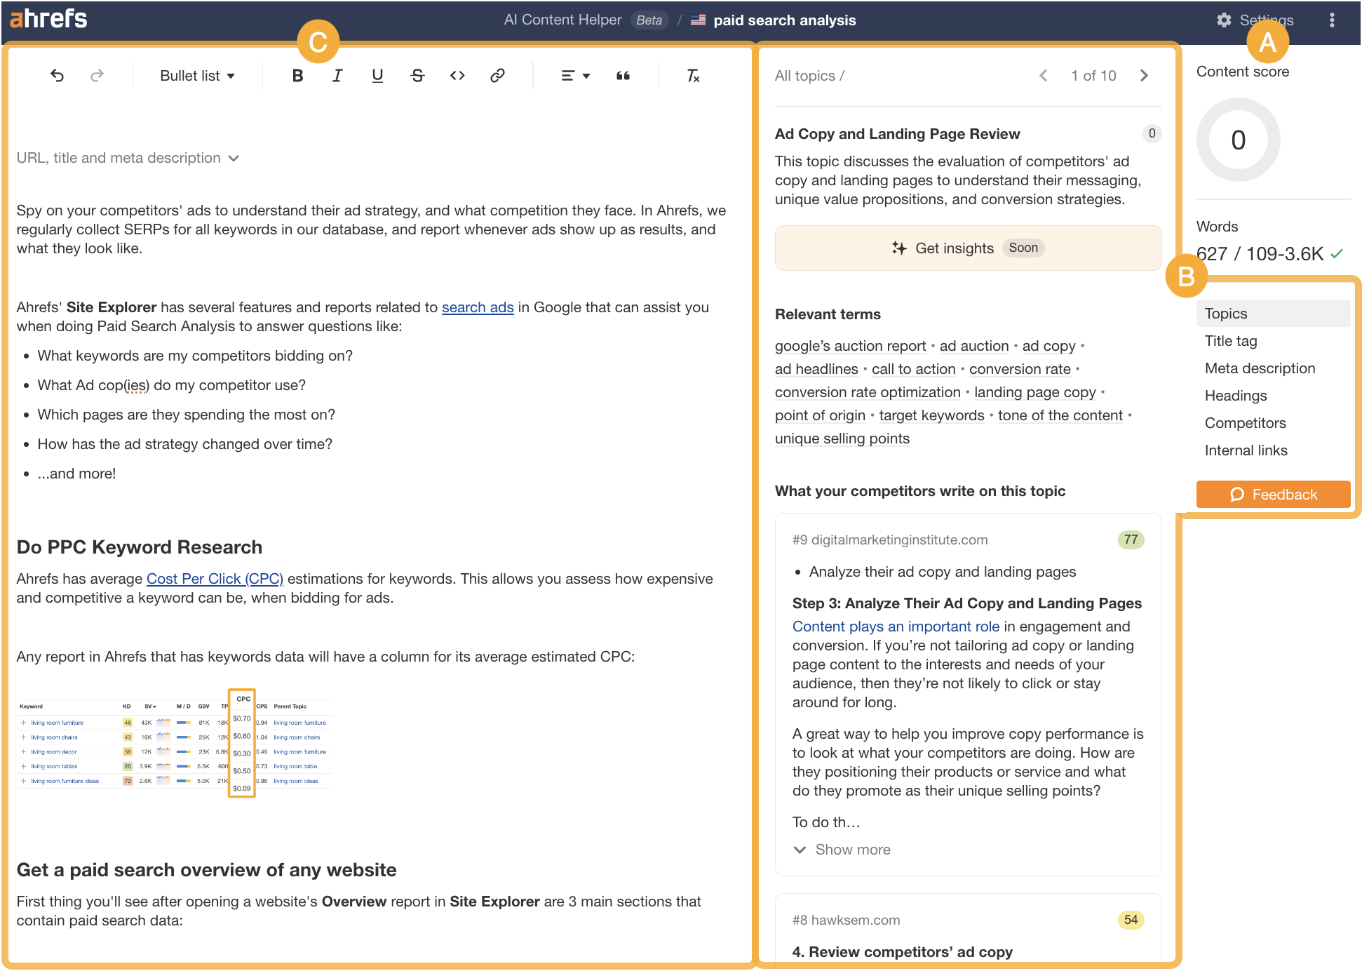Click the AI Content Helper title
This screenshot has height=971, width=1362.
562,20
